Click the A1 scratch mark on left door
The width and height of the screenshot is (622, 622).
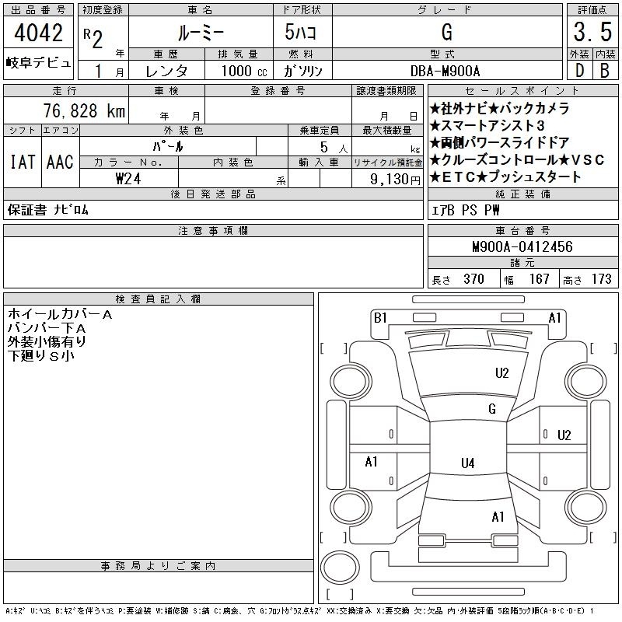tap(372, 462)
